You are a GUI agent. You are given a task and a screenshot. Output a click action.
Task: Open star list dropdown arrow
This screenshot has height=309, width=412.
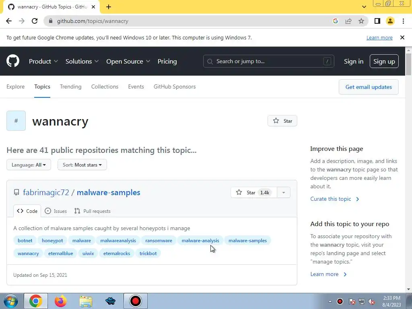284,192
